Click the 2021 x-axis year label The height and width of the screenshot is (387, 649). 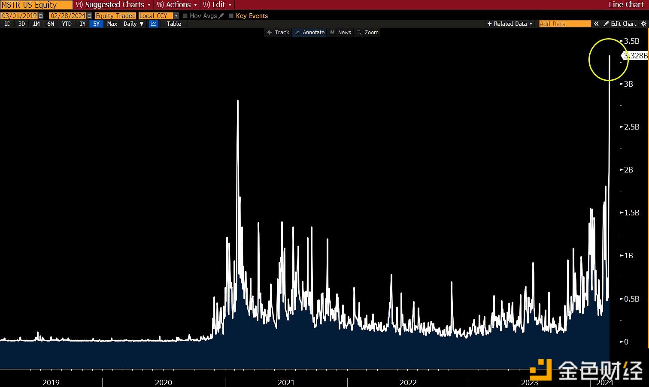coord(286,382)
